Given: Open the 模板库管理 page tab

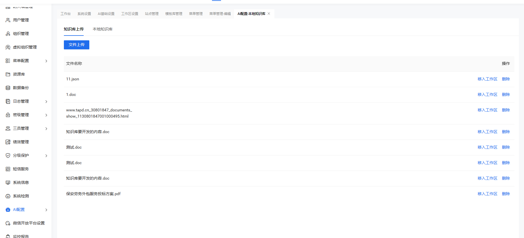Looking at the screenshot, I should coord(174,14).
